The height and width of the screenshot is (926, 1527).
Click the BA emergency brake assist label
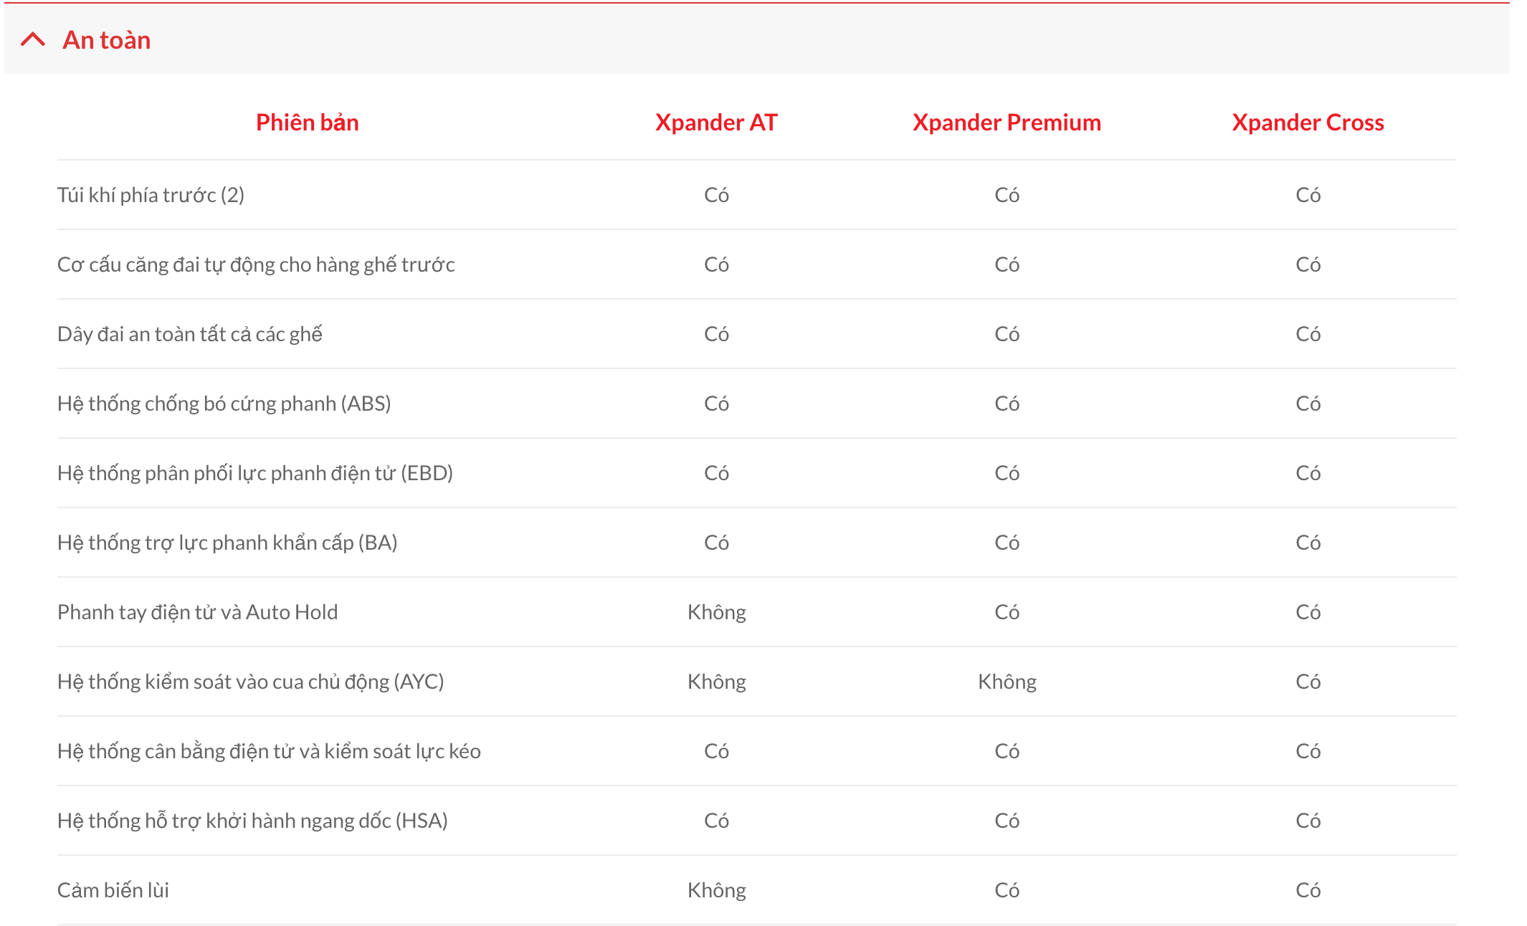(227, 543)
